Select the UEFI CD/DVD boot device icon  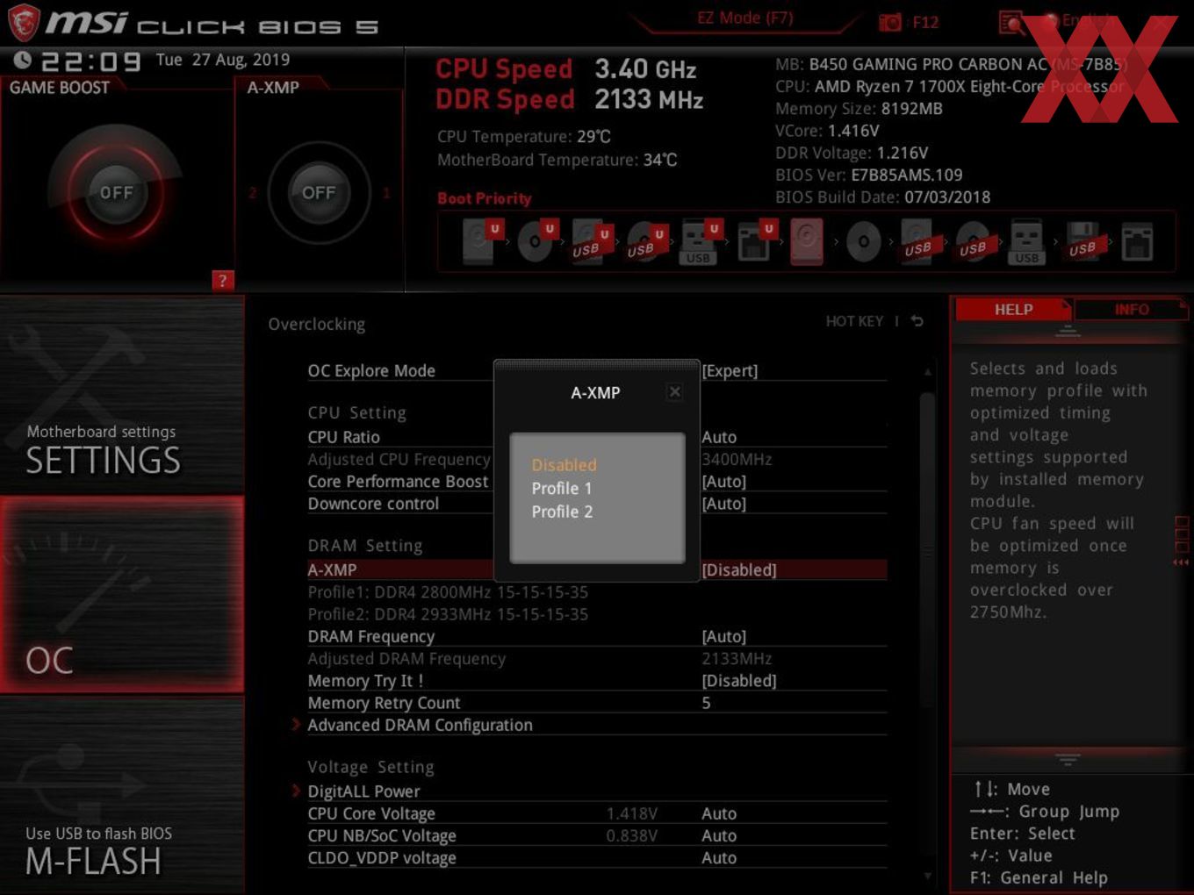pyautogui.click(x=536, y=241)
